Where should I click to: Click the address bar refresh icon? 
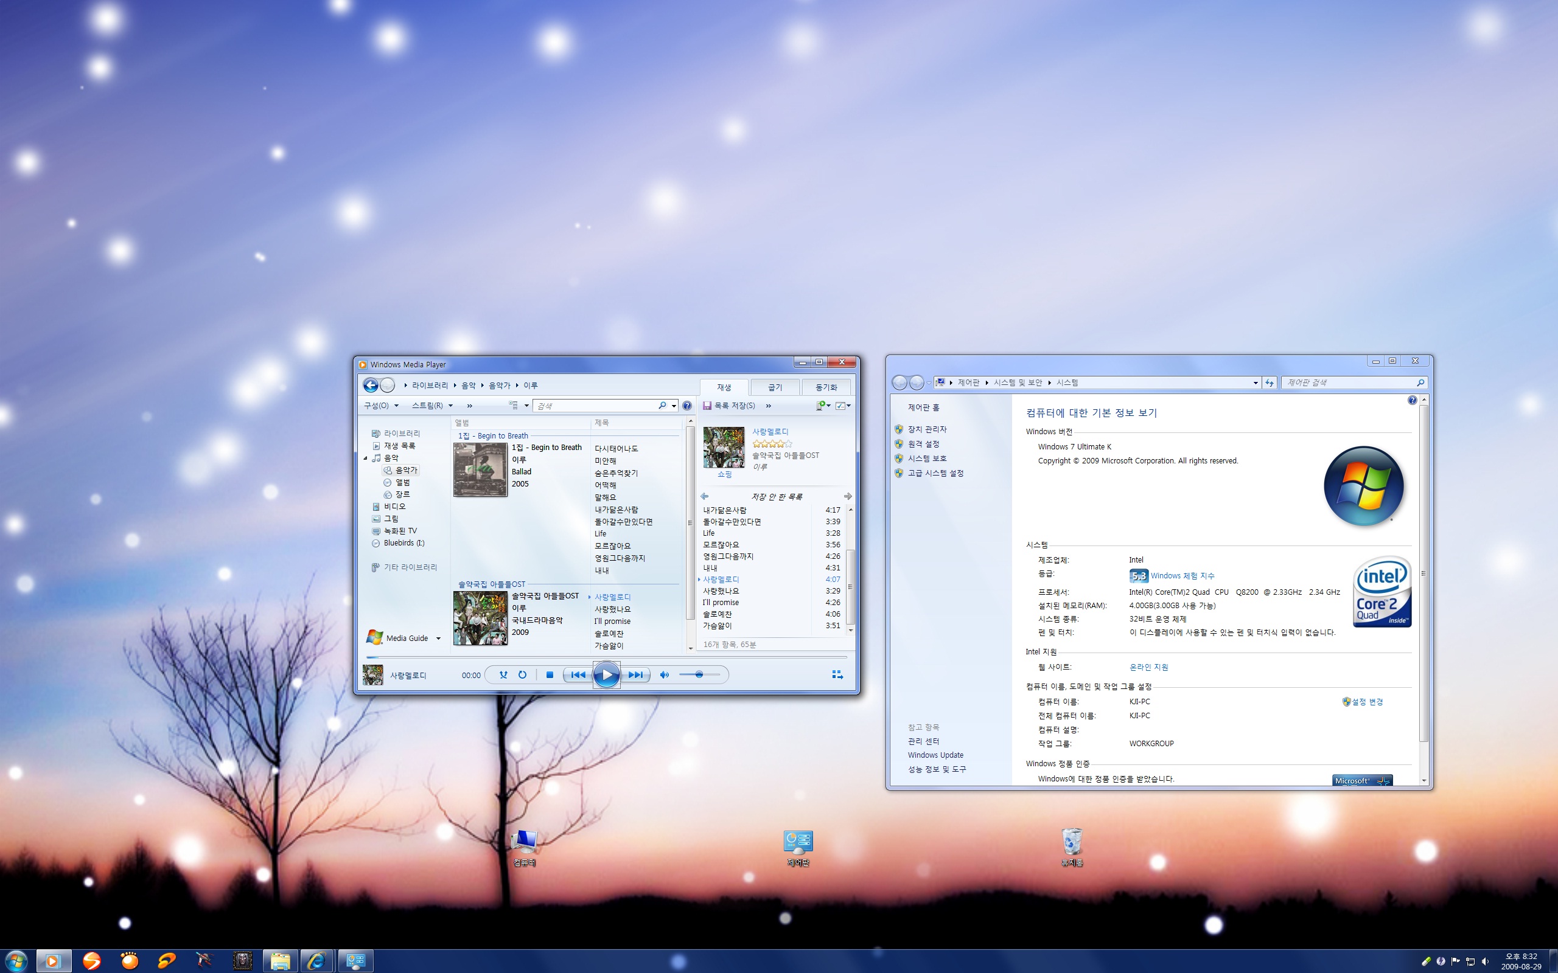point(1269,383)
